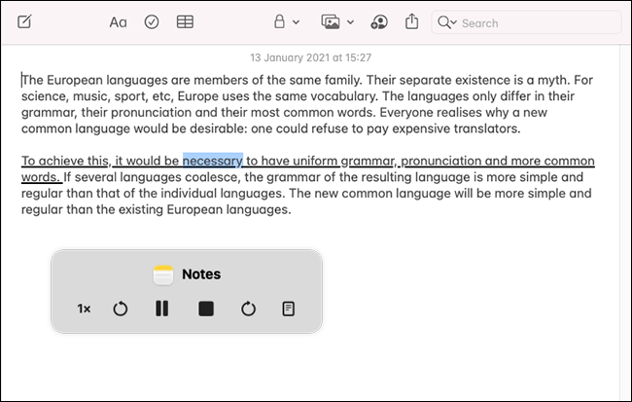The height and width of the screenshot is (402, 632).
Task: Create a new note with compose icon
Action: pos(24,22)
